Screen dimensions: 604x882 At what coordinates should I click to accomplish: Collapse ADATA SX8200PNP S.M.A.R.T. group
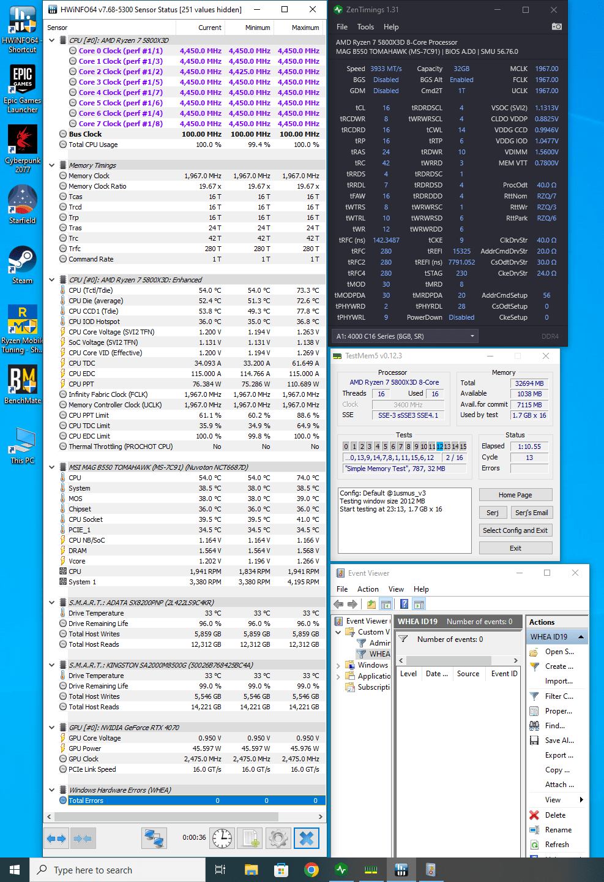point(52,603)
